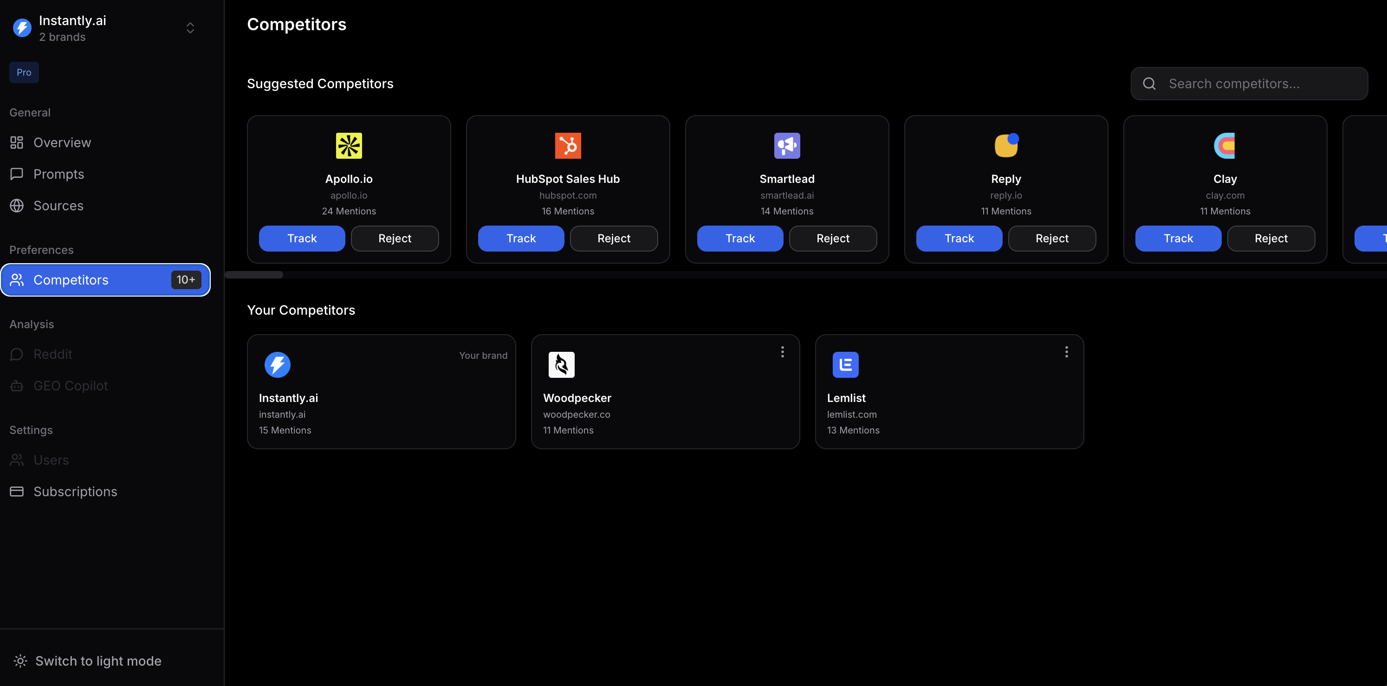
Task: Click the '15 Mentions' Instantly.ai text
Action: (x=285, y=430)
